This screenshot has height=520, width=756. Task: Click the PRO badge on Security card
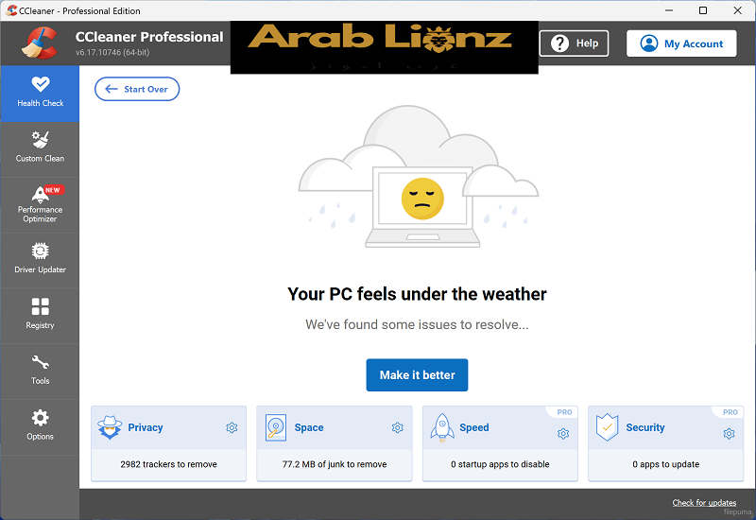pyautogui.click(x=730, y=412)
